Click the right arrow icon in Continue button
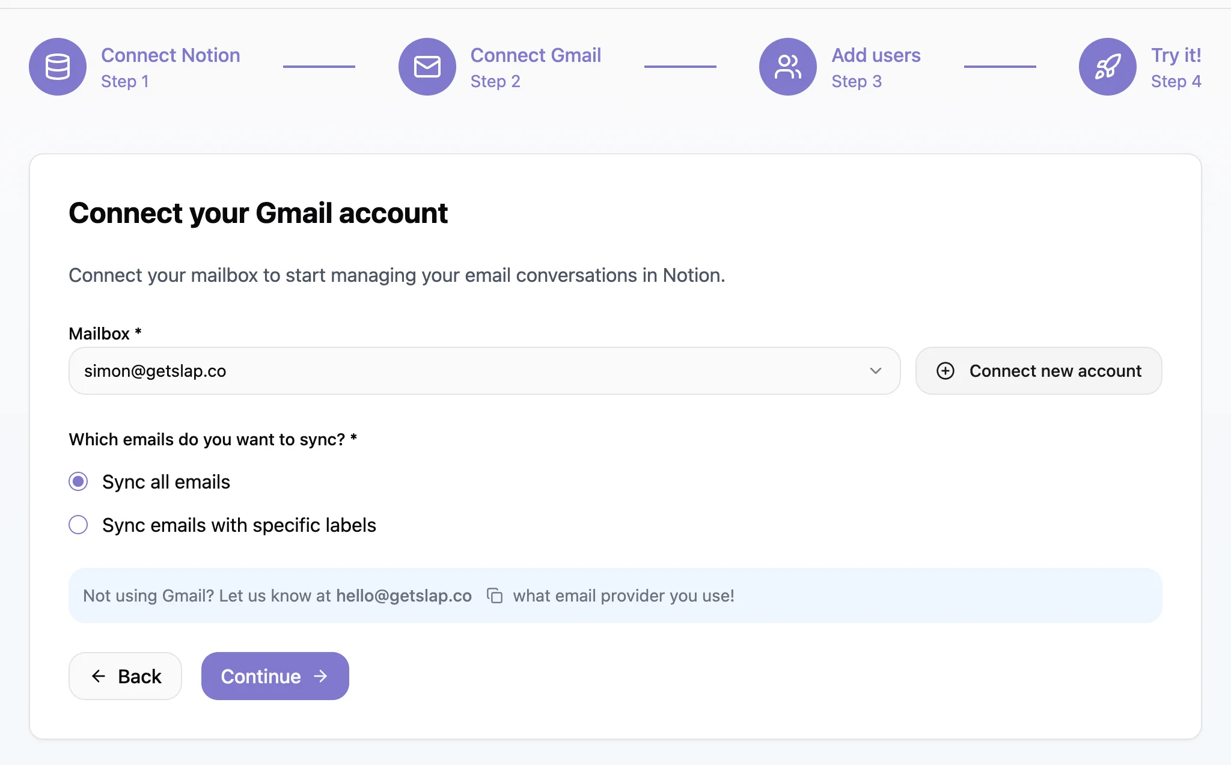Image resolution: width=1231 pixels, height=765 pixels. tap(321, 677)
